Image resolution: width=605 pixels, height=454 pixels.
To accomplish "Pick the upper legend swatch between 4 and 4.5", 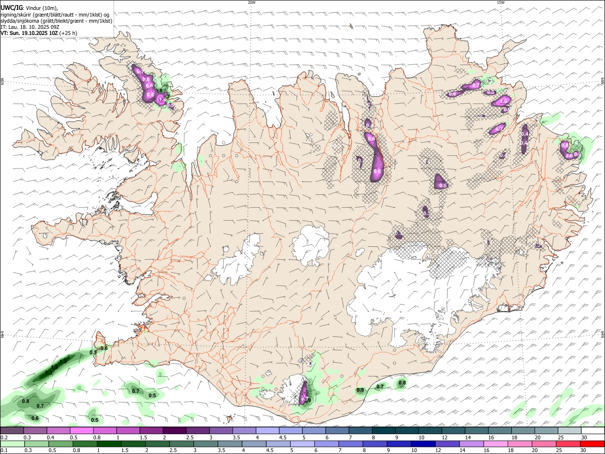I will click(x=268, y=430).
